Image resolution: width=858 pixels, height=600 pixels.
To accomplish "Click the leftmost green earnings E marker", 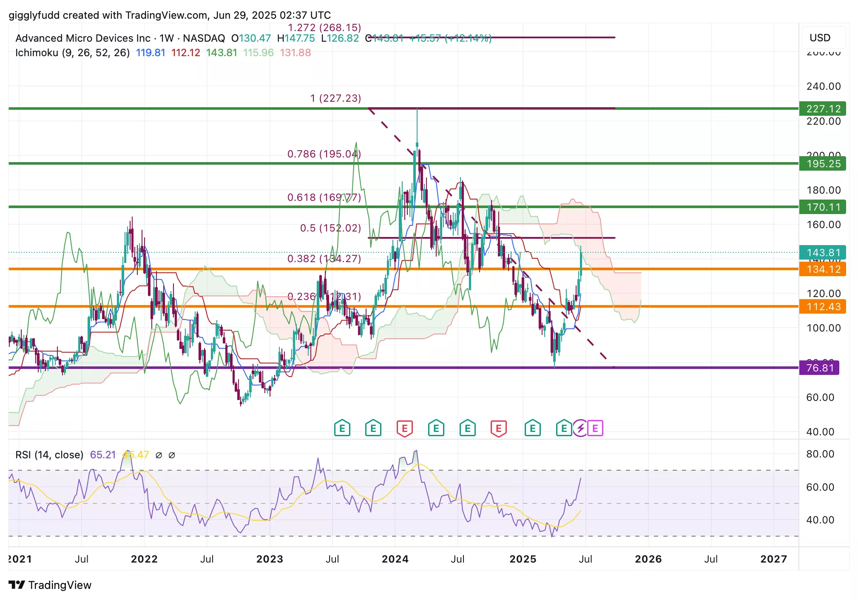I will point(342,428).
